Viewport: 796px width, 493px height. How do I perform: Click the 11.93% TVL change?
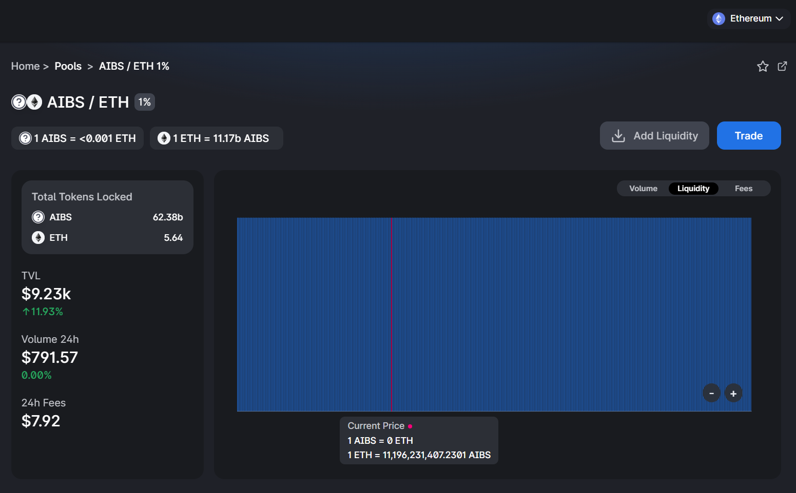click(x=43, y=312)
